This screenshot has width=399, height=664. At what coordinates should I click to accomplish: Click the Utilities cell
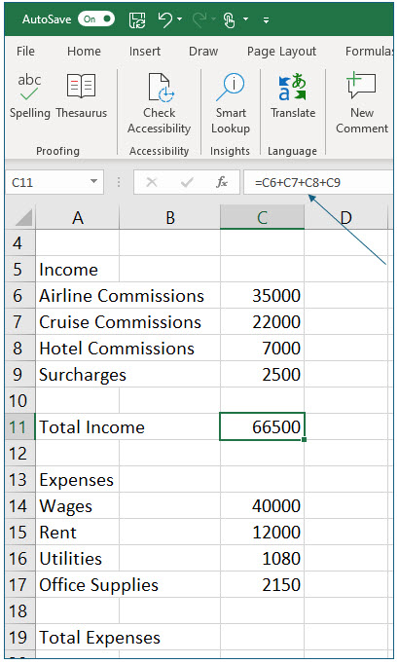(x=78, y=558)
